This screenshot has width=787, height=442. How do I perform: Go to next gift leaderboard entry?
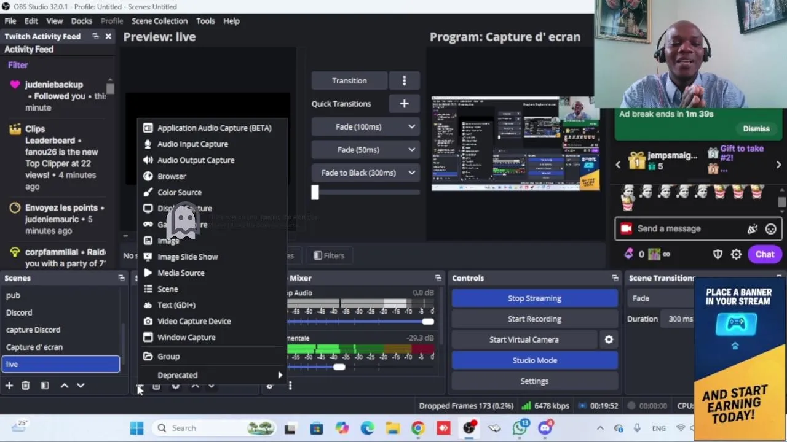(778, 165)
